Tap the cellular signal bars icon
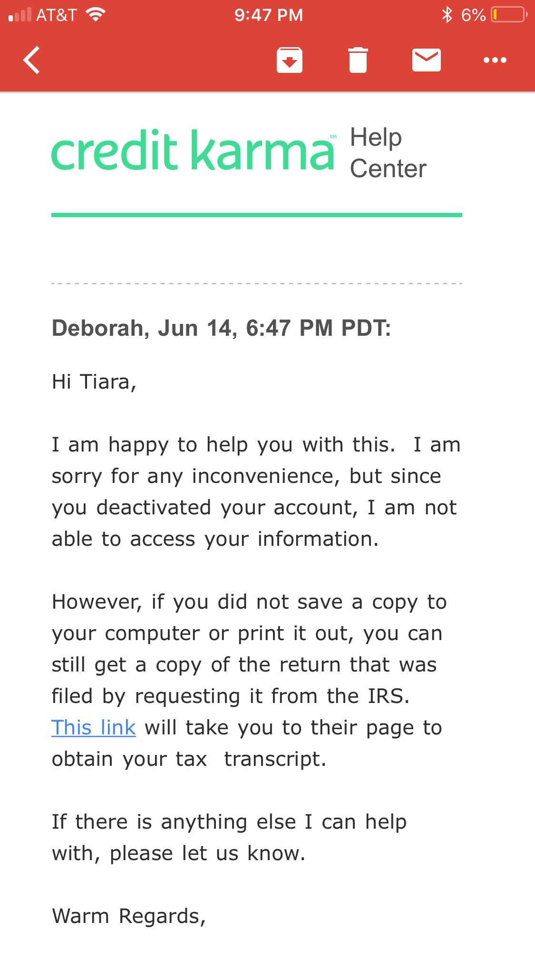 [20, 15]
